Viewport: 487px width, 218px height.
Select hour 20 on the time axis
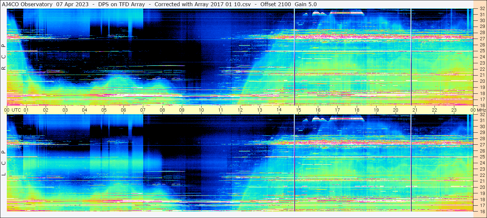(396, 110)
